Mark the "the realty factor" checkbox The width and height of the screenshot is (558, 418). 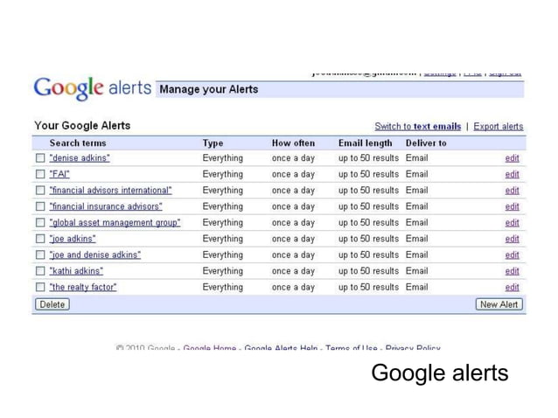[x=40, y=287]
